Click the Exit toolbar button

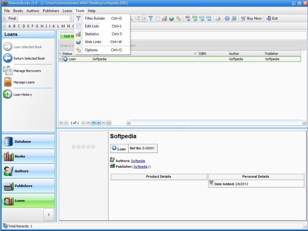click(x=272, y=18)
